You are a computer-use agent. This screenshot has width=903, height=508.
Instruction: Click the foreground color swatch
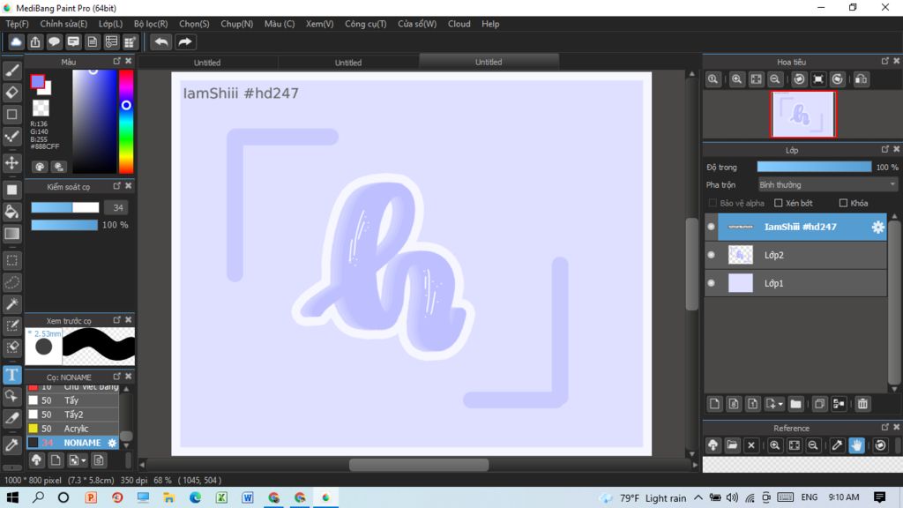pos(37,82)
